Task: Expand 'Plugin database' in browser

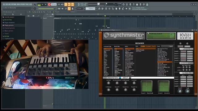Action: tap(9, 23)
